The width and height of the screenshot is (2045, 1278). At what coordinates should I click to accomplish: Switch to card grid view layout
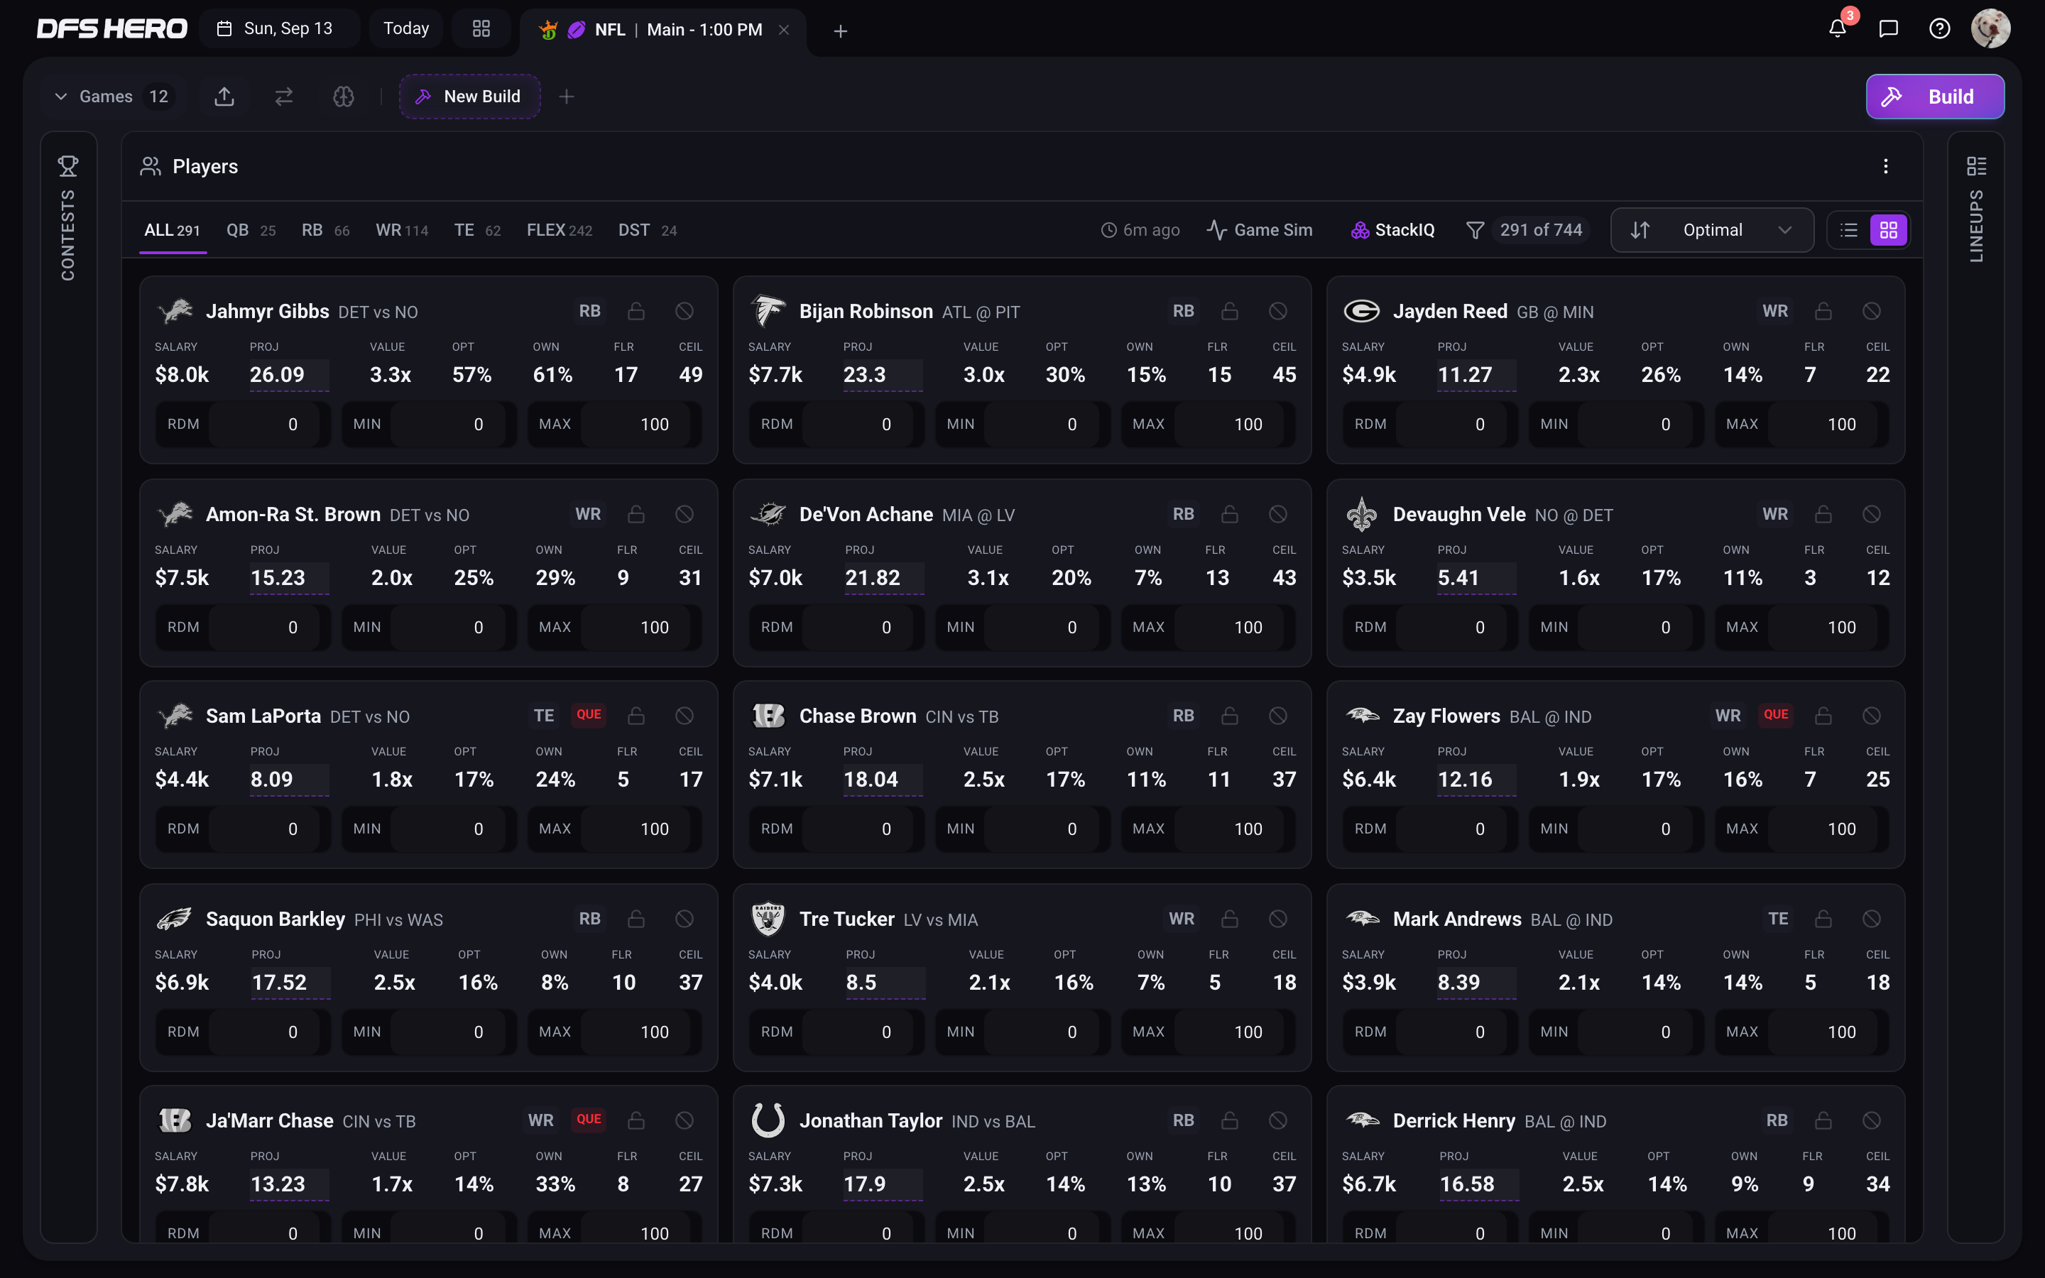pyautogui.click(x=1889, y=230)
